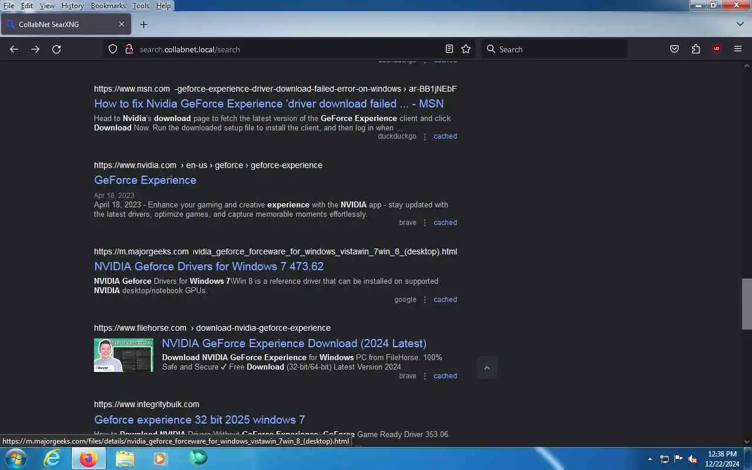Expand options dots for majorgeeks result
Image resolution: width=752 pixels, height=470 pixels.
[x=425, y=300]
